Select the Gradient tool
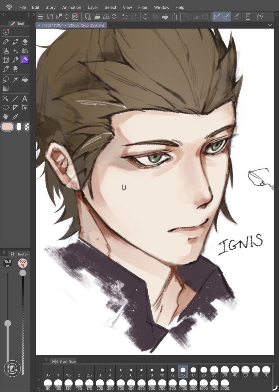279x392 pixels. pyautogui.click(x=6, y=88)
